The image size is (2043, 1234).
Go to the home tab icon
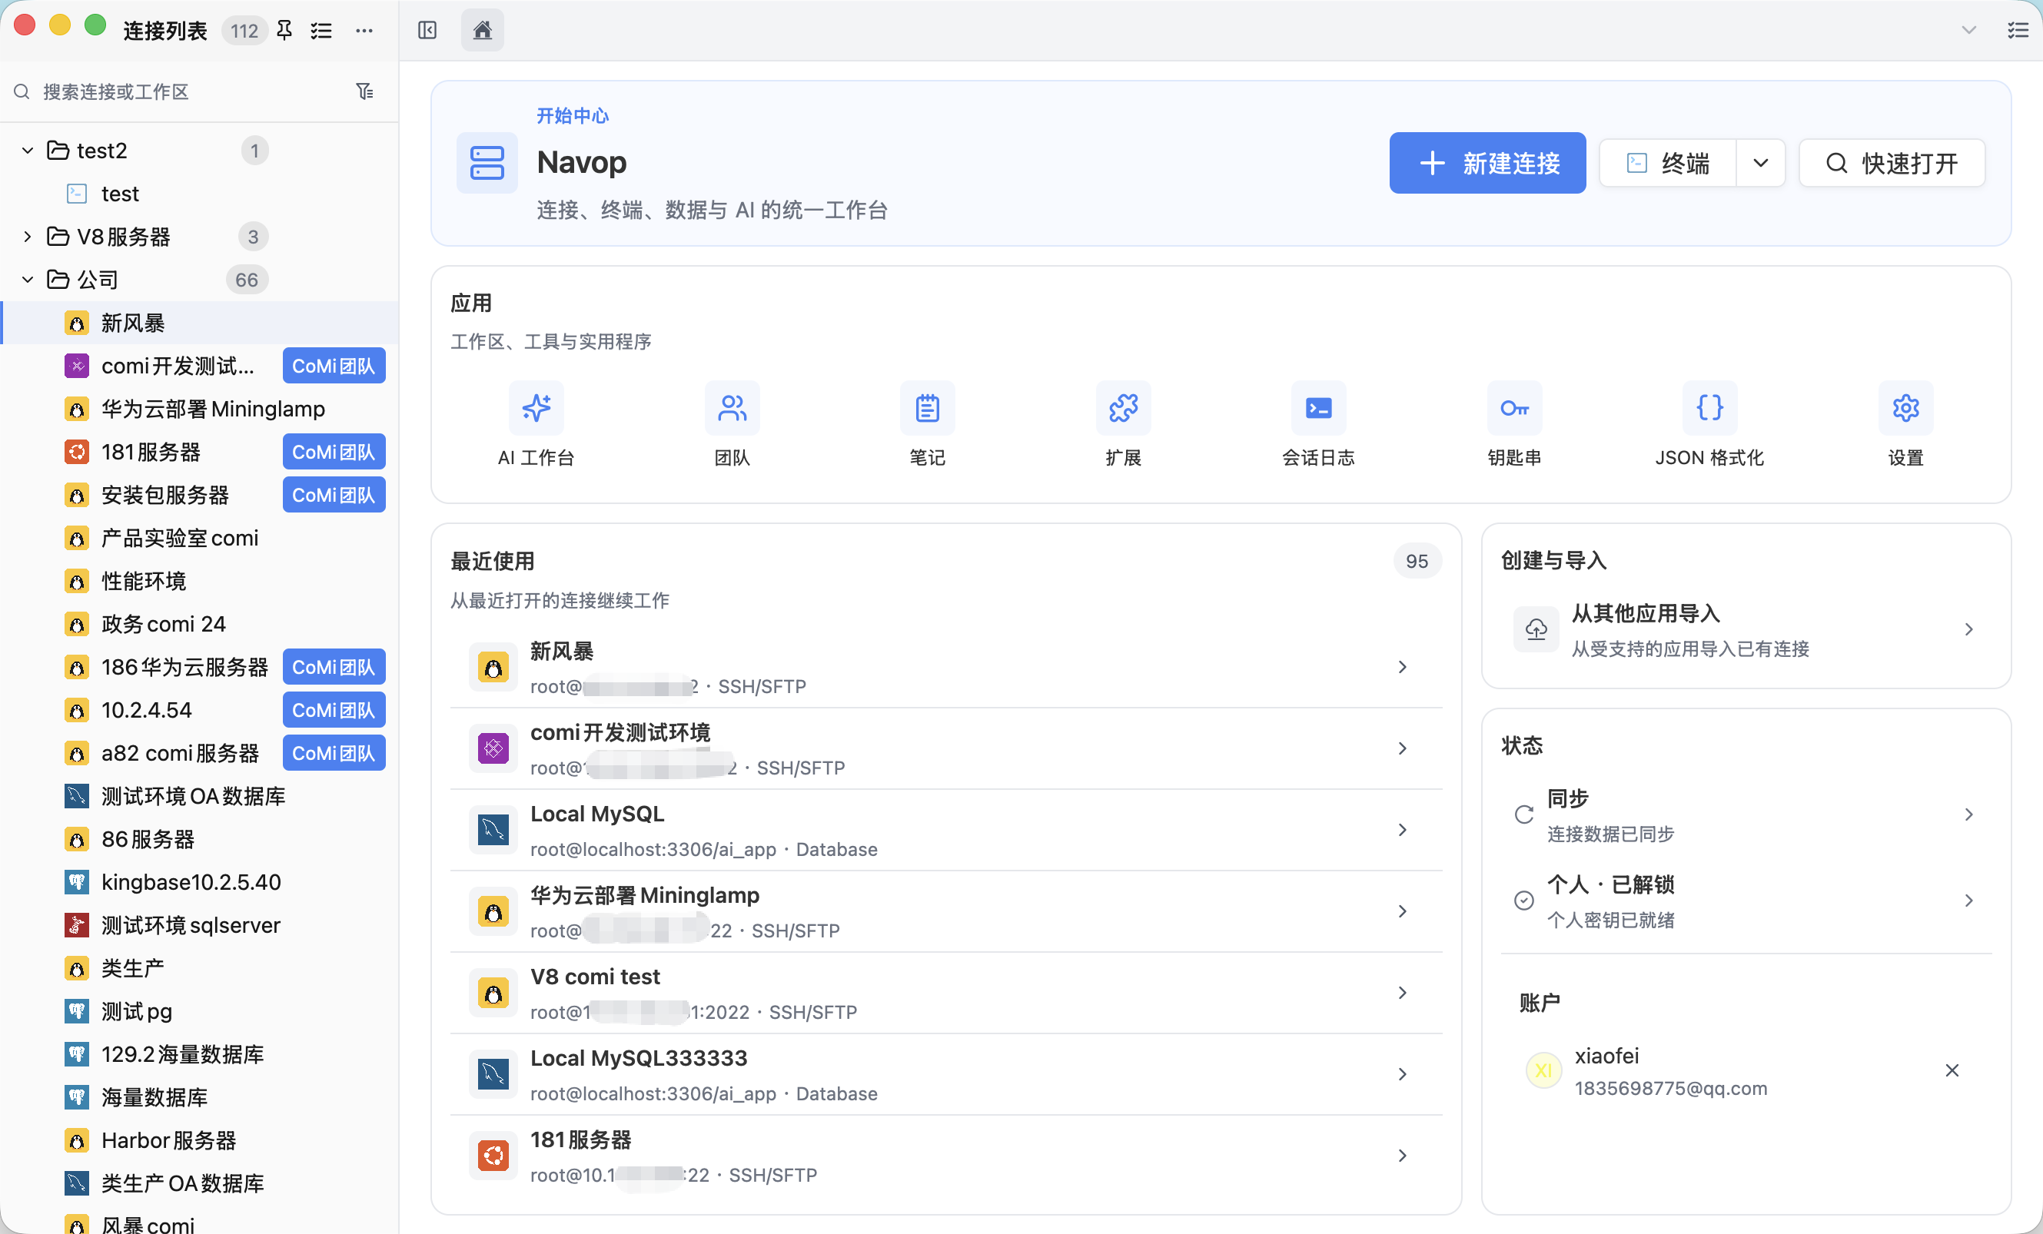click(483, 31)
